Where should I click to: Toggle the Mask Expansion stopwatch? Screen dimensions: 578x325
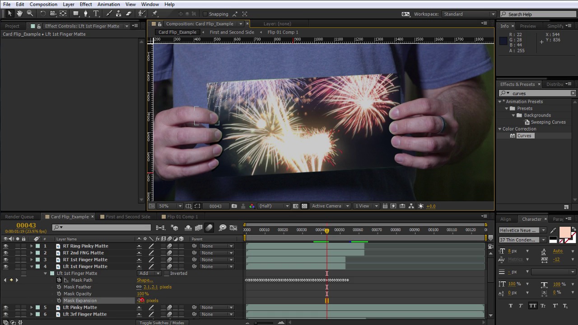click(x=59, y=301)
